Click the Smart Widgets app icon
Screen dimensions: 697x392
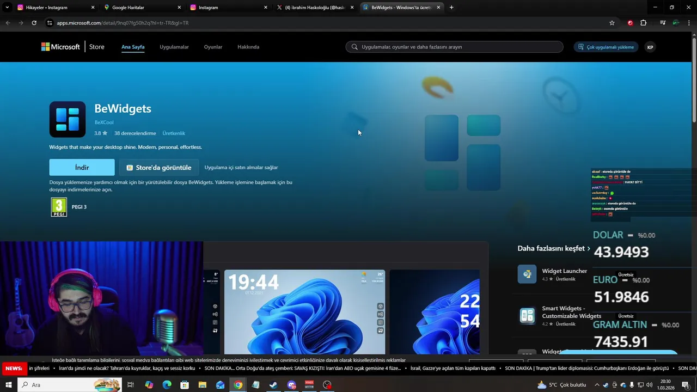click(x=527, y=316)
